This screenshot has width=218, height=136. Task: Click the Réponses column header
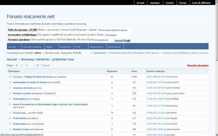pyautogui.click(x=112, y=71)
